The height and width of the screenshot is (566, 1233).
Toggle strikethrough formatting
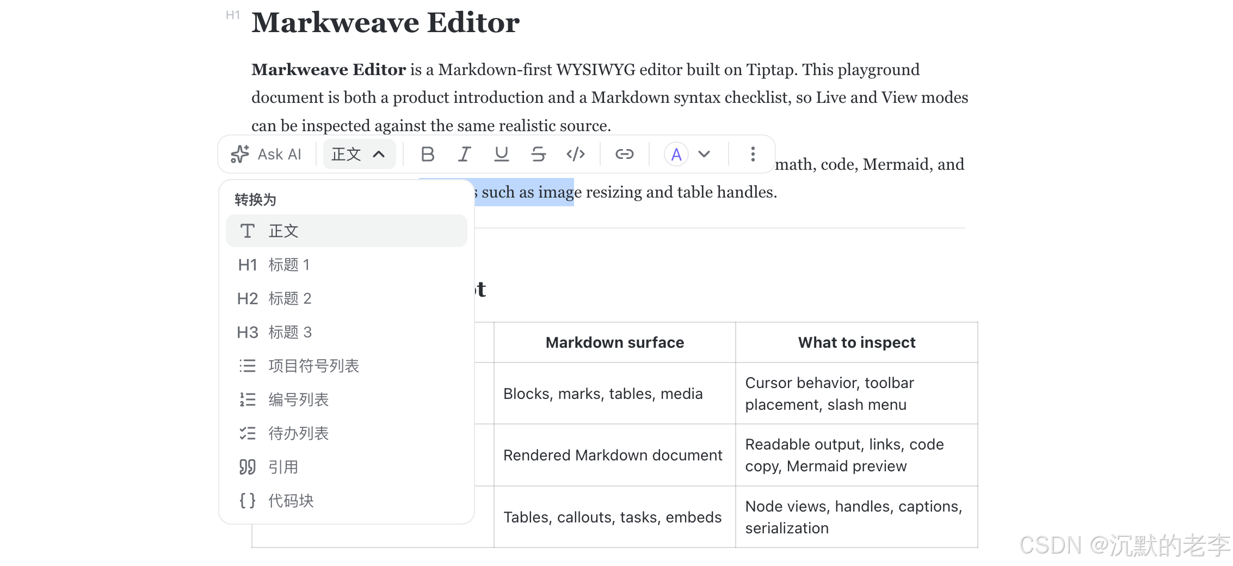[538, 155]
